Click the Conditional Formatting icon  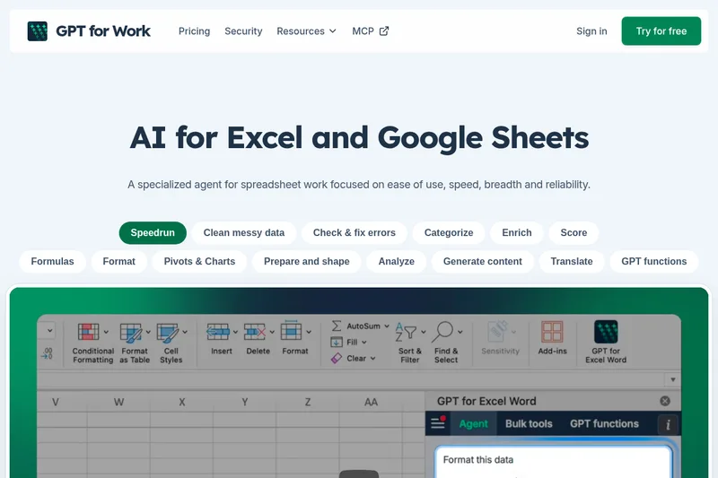pyautogui.click(x=88, y=332)
